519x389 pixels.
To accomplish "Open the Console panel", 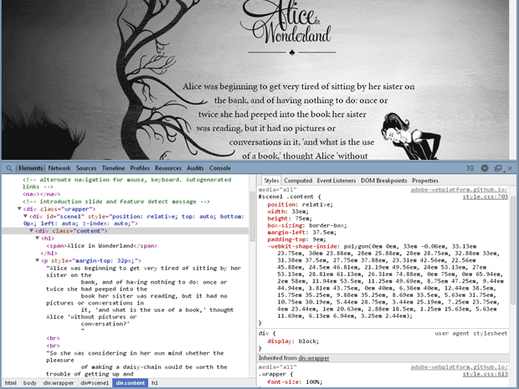I will (x=220, y=168).
